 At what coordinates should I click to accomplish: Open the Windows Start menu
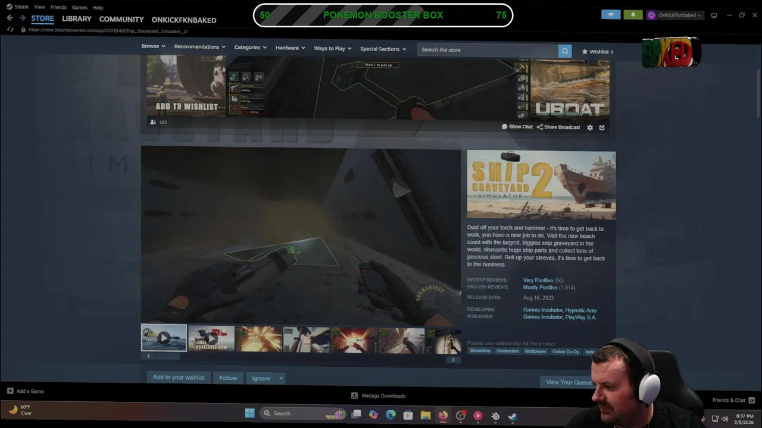[250, 413]
